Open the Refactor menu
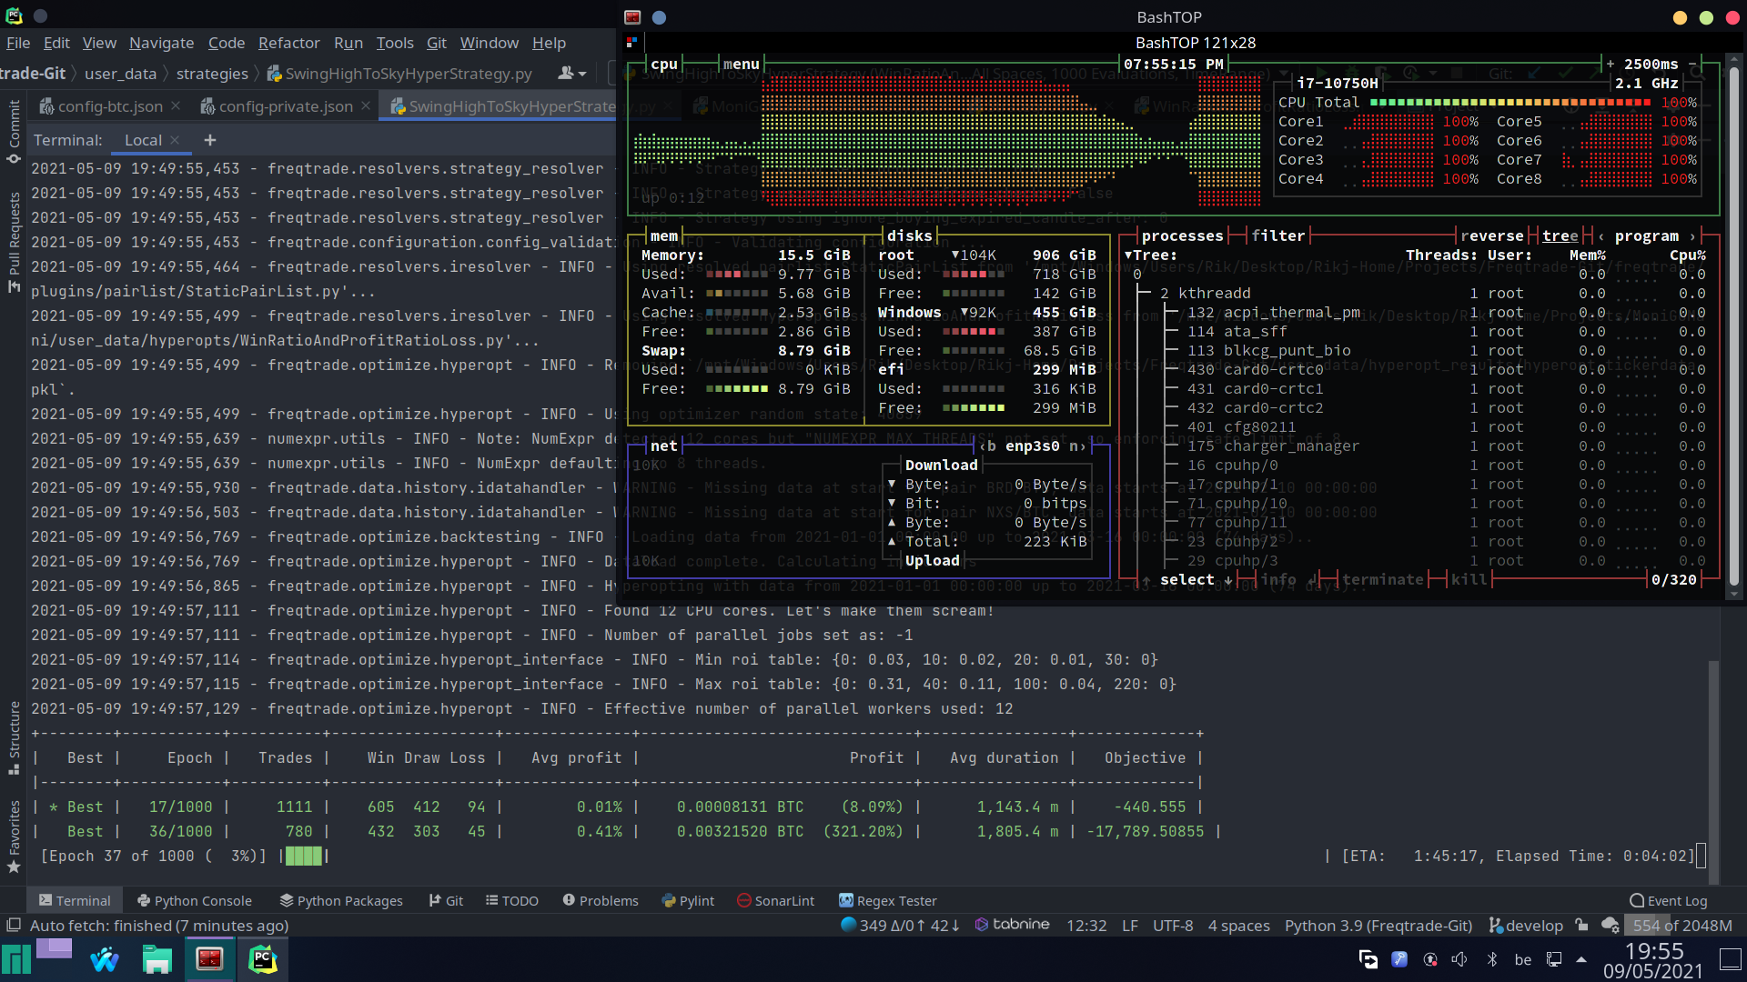The width and height of the screenshot is (1747, 982). (x=288, y=43)
